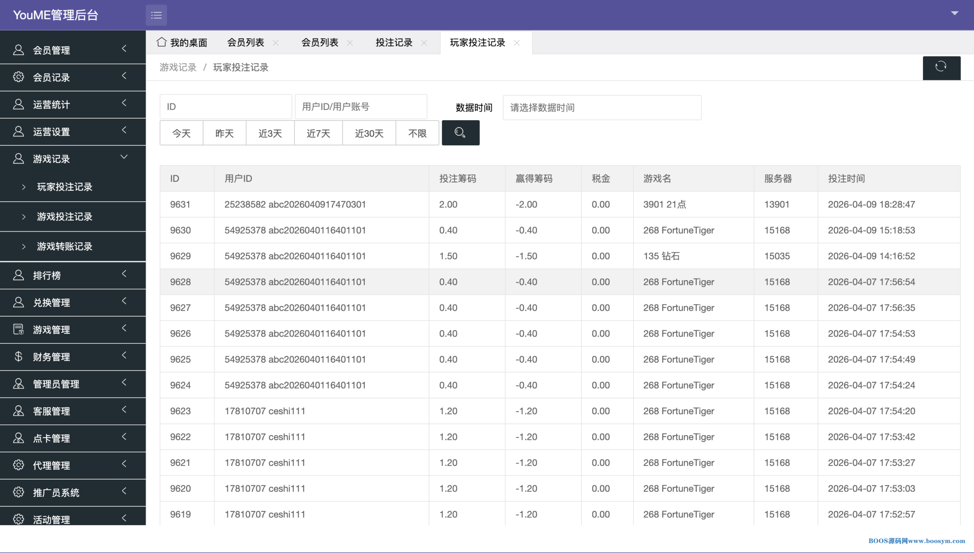Select the 近7天 time filter

click(x=318, y=133)
